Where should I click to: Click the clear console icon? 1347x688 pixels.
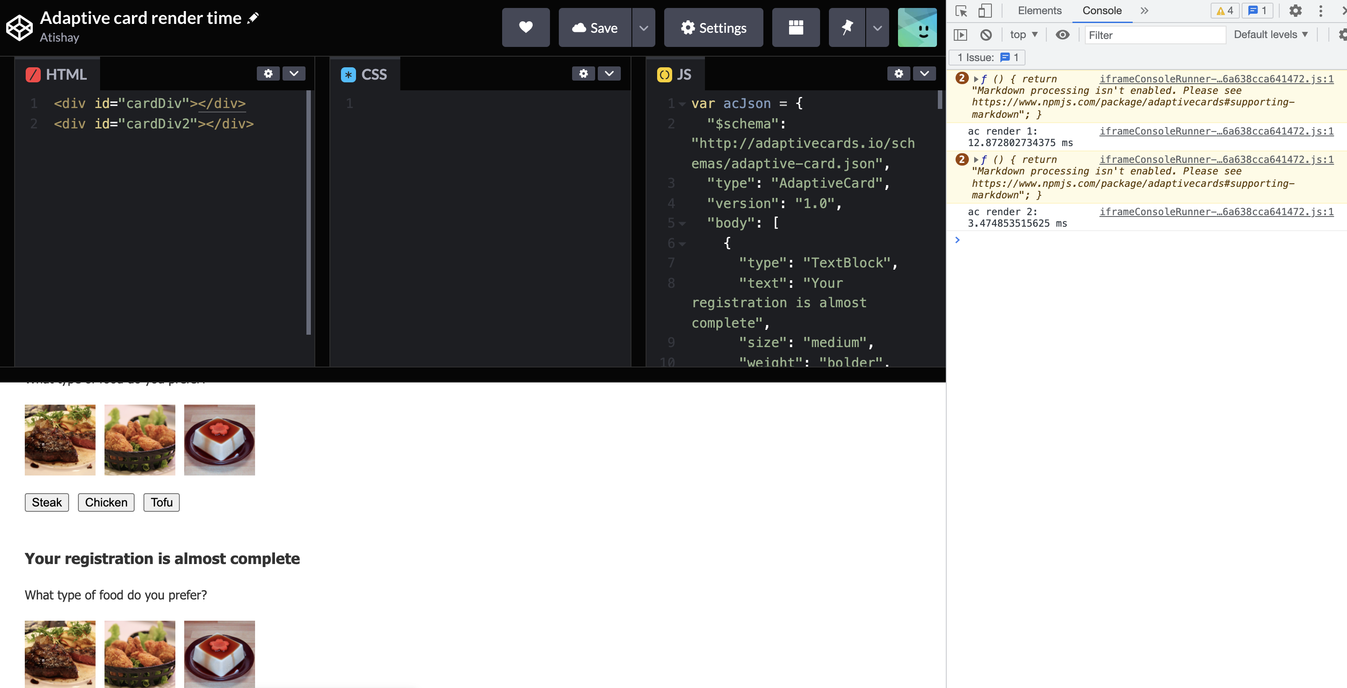(x=986, y=35)
